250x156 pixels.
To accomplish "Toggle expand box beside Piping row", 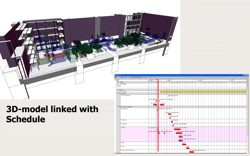I will pos(121,127).
